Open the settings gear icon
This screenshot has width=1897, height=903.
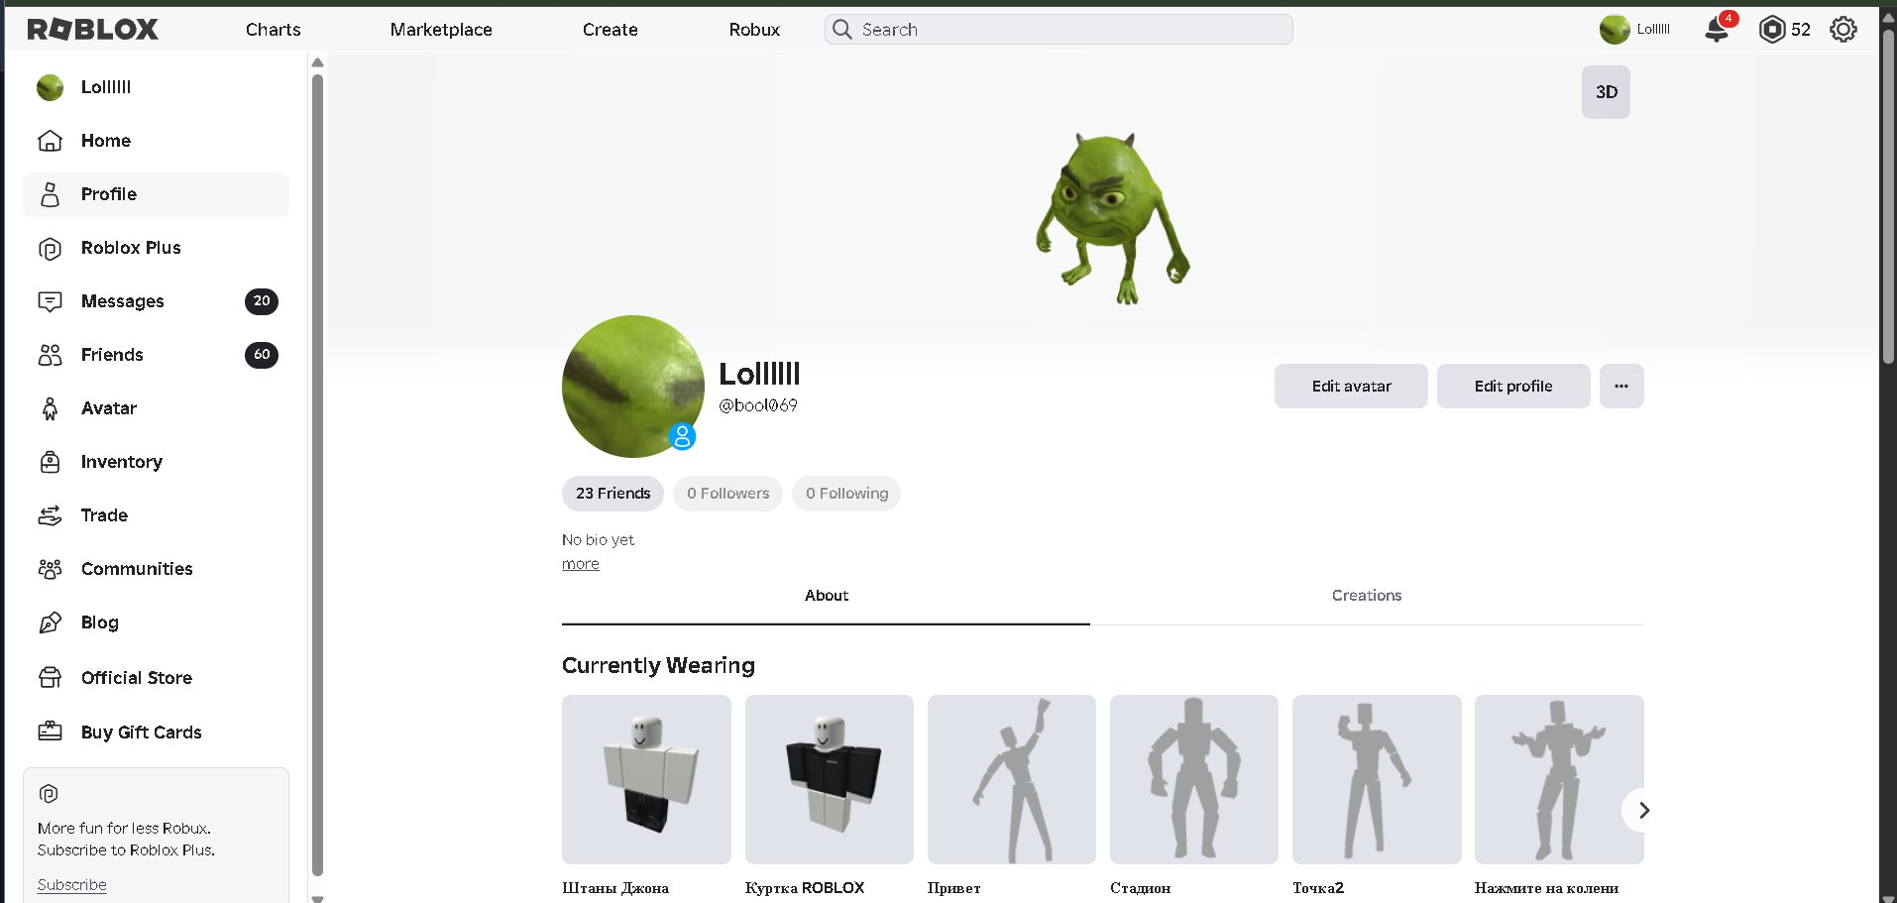point(1842,30)
